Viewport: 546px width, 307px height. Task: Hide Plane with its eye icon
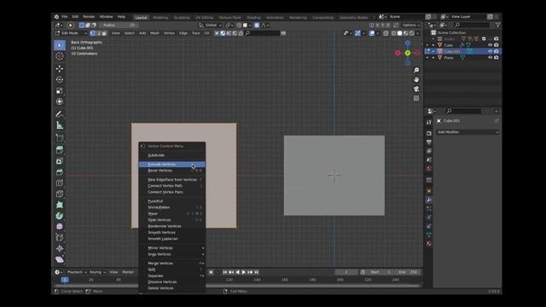(x=490, y=57)
